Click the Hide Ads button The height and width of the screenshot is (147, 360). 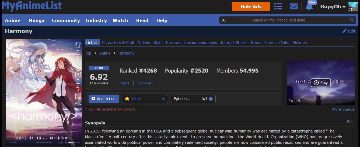tap(251, 7)
